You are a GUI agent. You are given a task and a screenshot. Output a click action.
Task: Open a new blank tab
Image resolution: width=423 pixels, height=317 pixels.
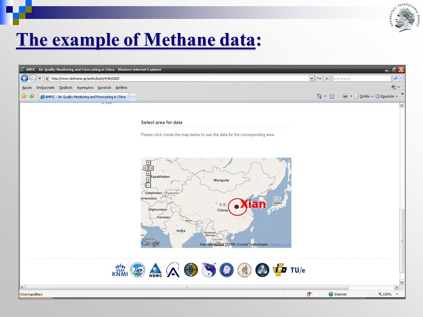[133, 97]
